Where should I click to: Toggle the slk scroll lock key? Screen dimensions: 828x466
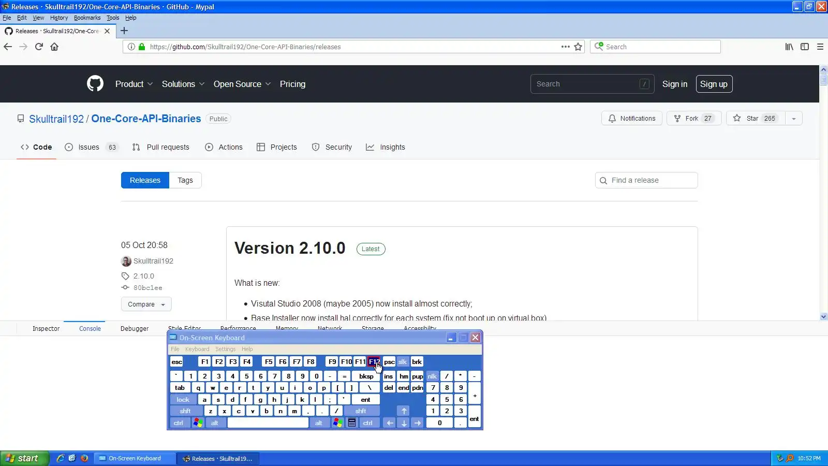coord(403,362)
